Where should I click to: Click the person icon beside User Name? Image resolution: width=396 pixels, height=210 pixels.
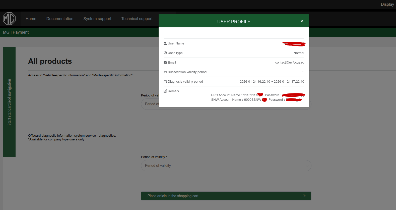tap(165, 43)
